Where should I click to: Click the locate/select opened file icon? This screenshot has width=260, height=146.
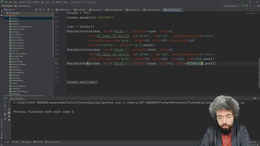click(37, 10)
